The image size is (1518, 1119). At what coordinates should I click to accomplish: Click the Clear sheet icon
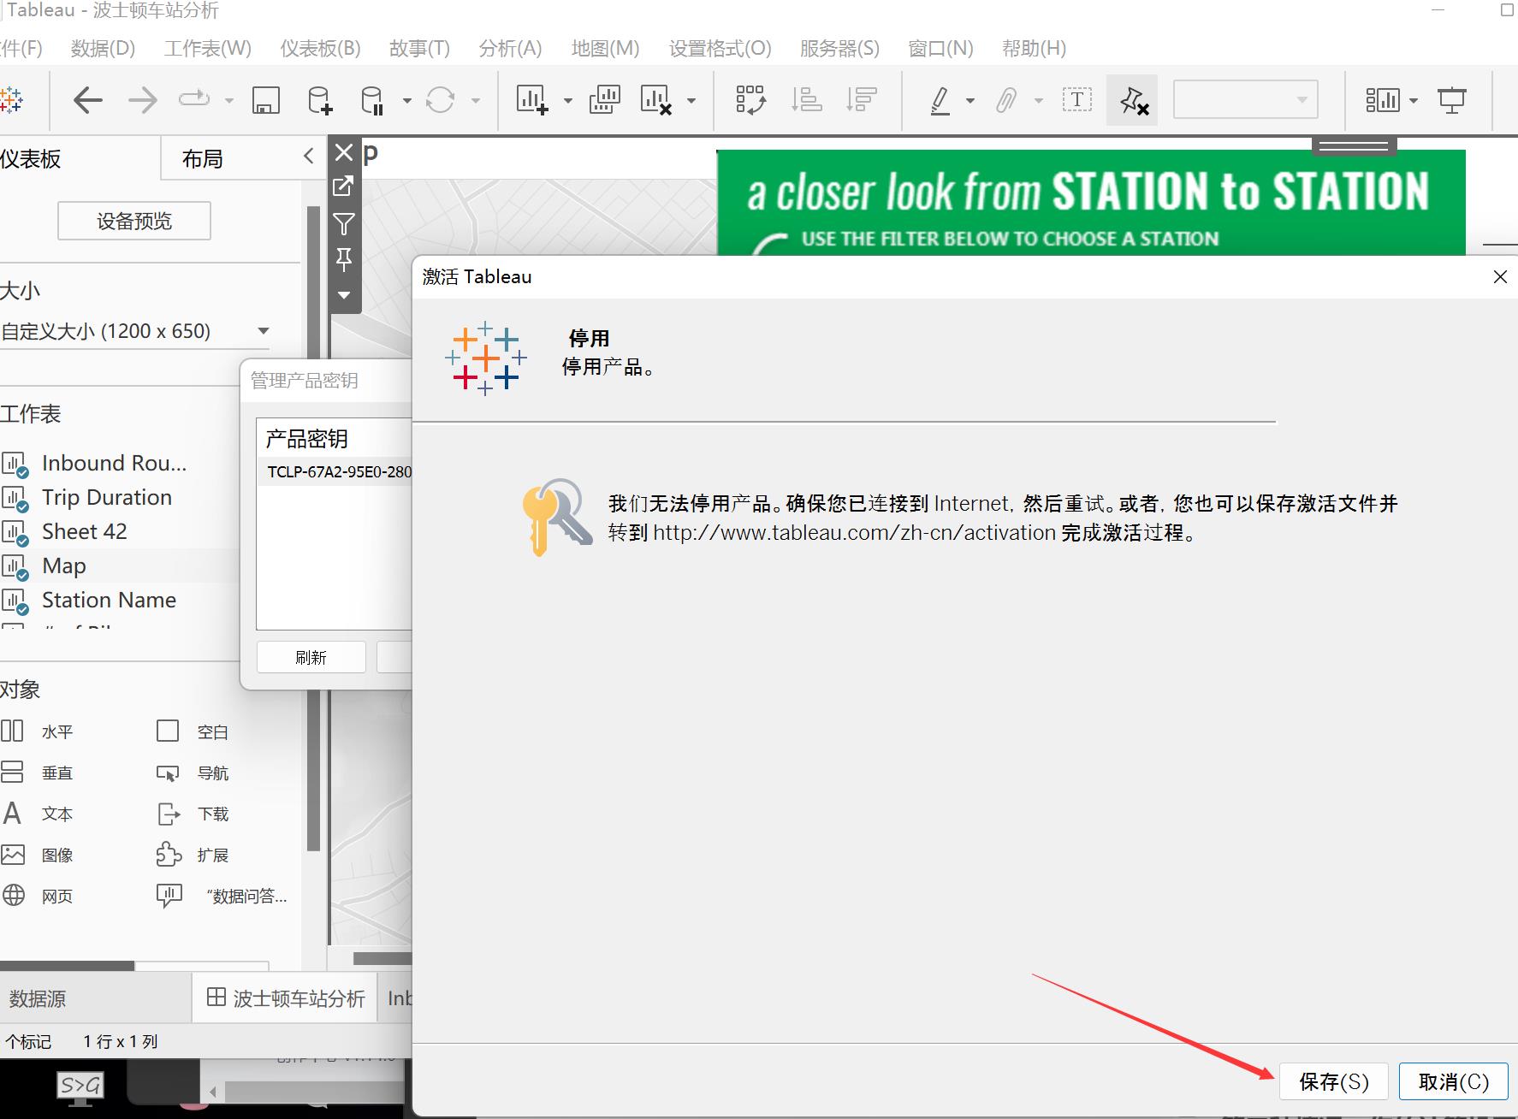(656, 100)
